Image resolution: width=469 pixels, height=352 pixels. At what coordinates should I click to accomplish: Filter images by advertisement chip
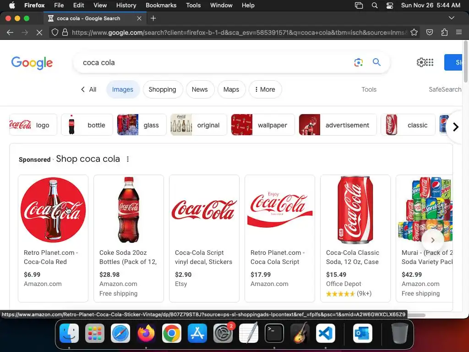(338, 125)
